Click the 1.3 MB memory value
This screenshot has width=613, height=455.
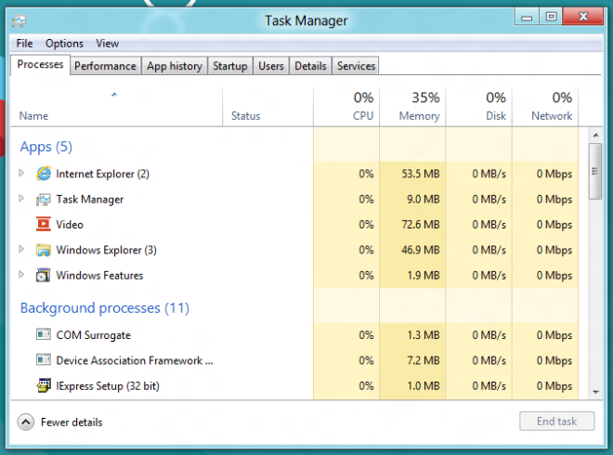click(x=424, y=335)
